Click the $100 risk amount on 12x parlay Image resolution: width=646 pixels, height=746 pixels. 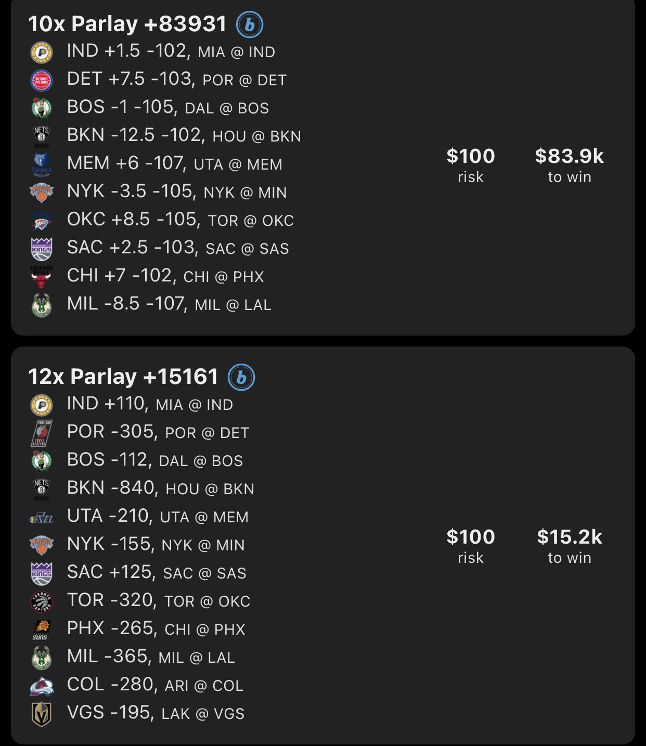(470, 537)
